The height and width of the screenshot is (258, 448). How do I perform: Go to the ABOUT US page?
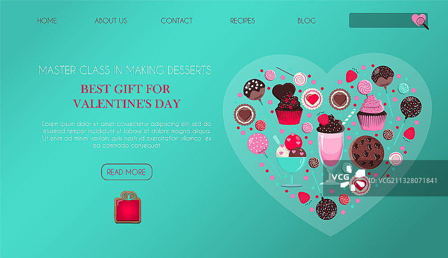tap(111, 21)
